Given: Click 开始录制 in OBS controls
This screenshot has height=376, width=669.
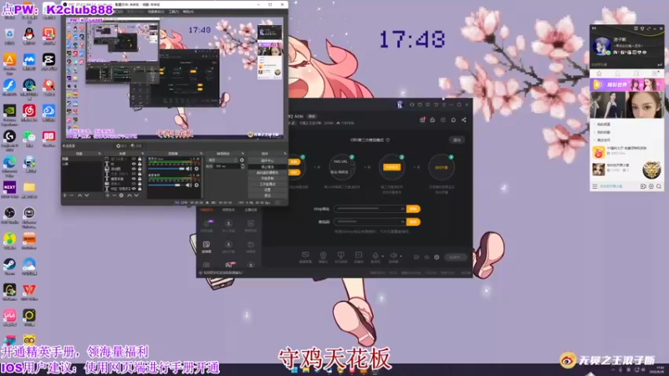Looking at the screenshot, I should click(x=268, y=178).
